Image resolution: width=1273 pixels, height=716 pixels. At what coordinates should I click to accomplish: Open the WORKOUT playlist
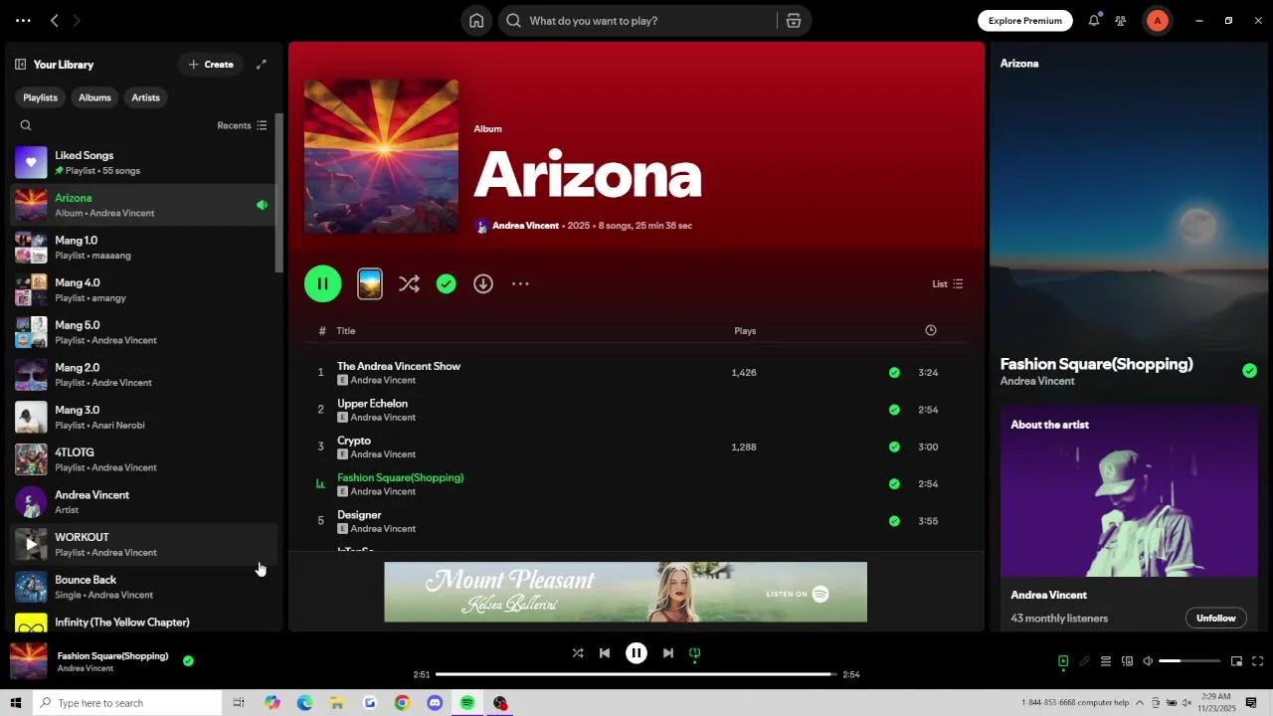tap(141, 544)
